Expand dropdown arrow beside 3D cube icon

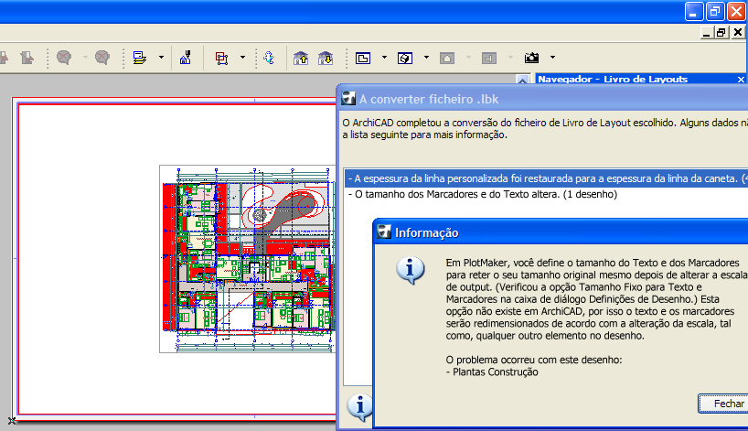(x=426, y=58)
